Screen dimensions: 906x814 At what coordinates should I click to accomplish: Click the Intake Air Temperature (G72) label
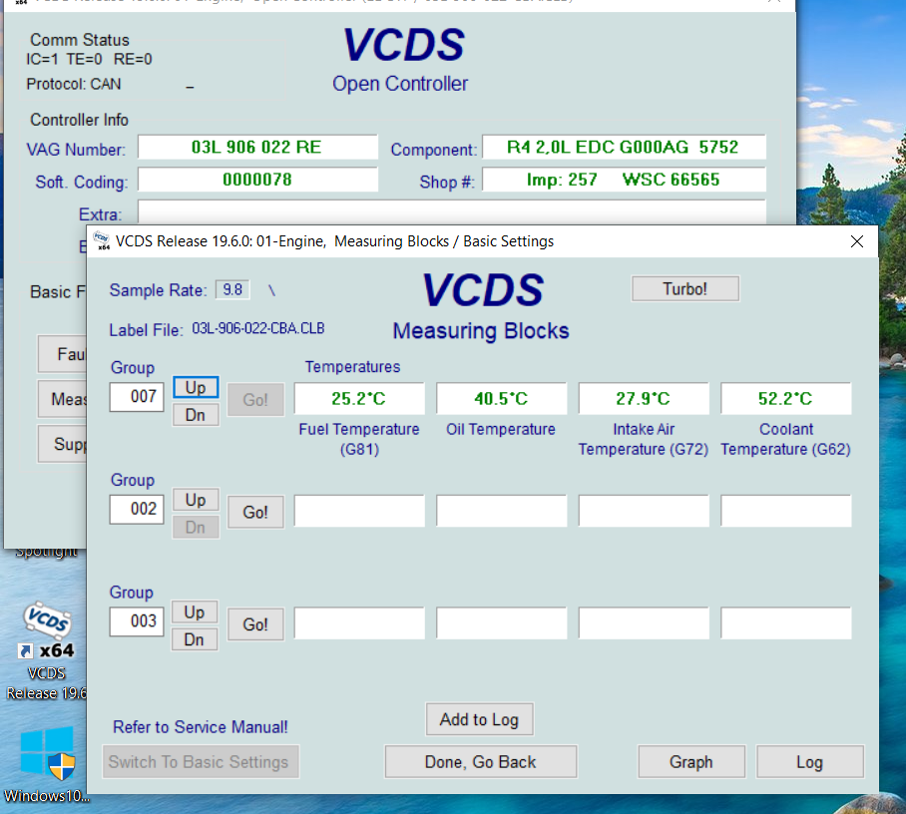644,439
